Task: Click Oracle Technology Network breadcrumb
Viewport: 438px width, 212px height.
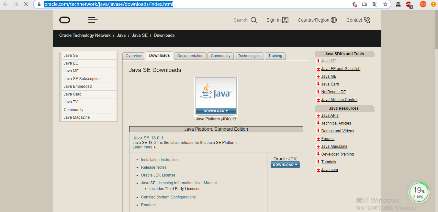Action: tap(85, 35)
